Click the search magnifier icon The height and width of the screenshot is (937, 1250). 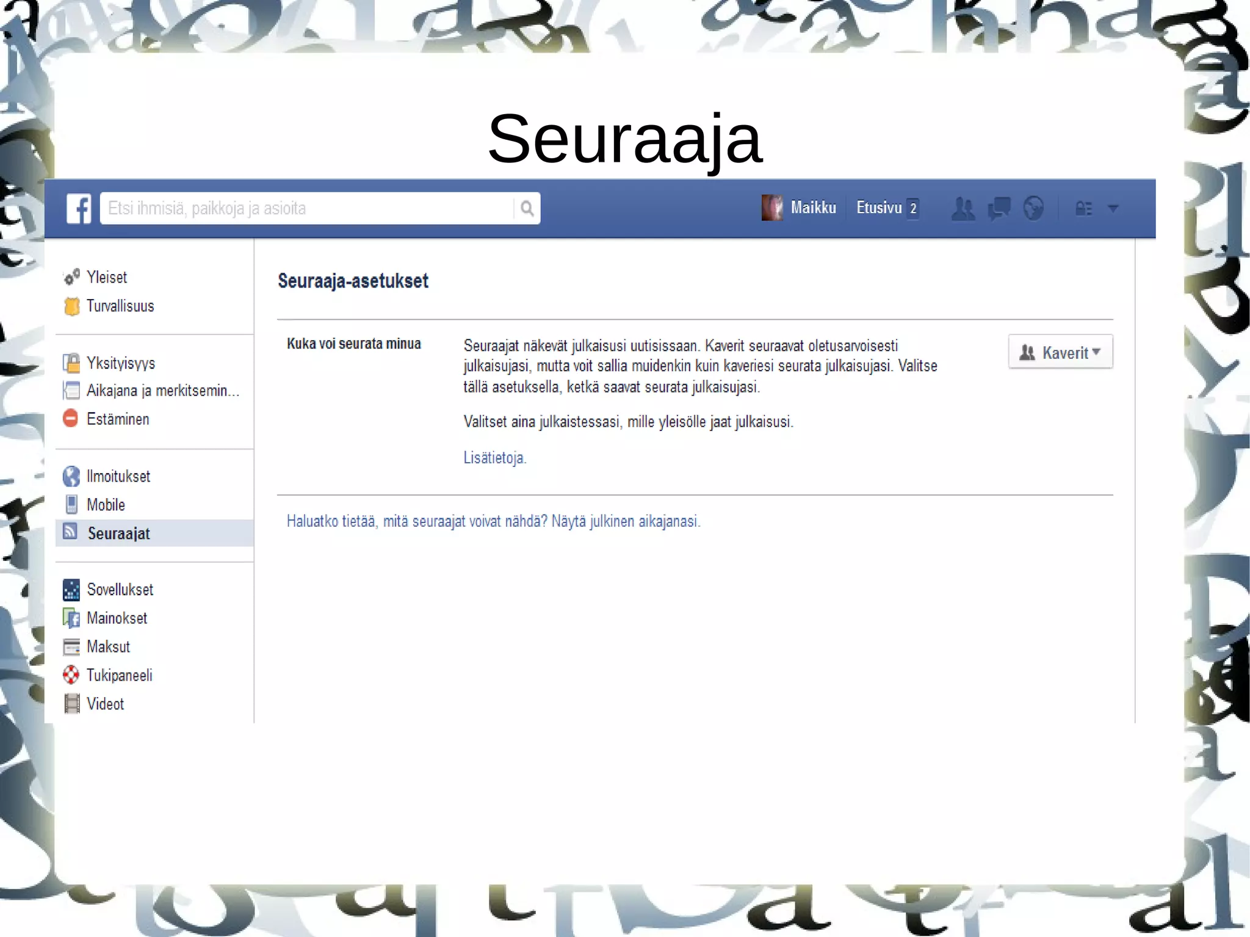pyautogui.click(x=527, y=209)
